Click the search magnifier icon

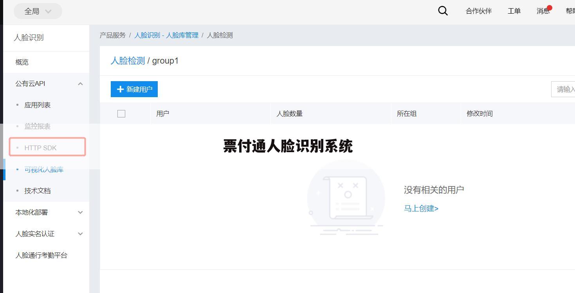pyautogui.click(x=443, y=11)
